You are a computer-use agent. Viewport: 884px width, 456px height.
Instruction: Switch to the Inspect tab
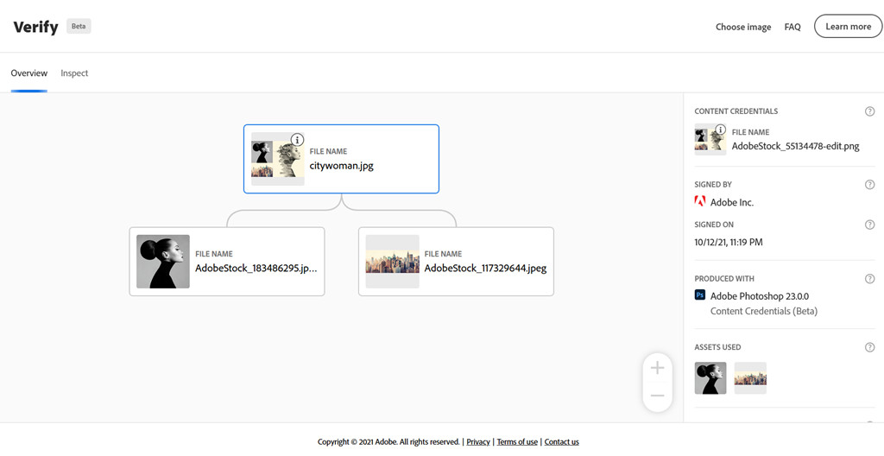point(74,73)
